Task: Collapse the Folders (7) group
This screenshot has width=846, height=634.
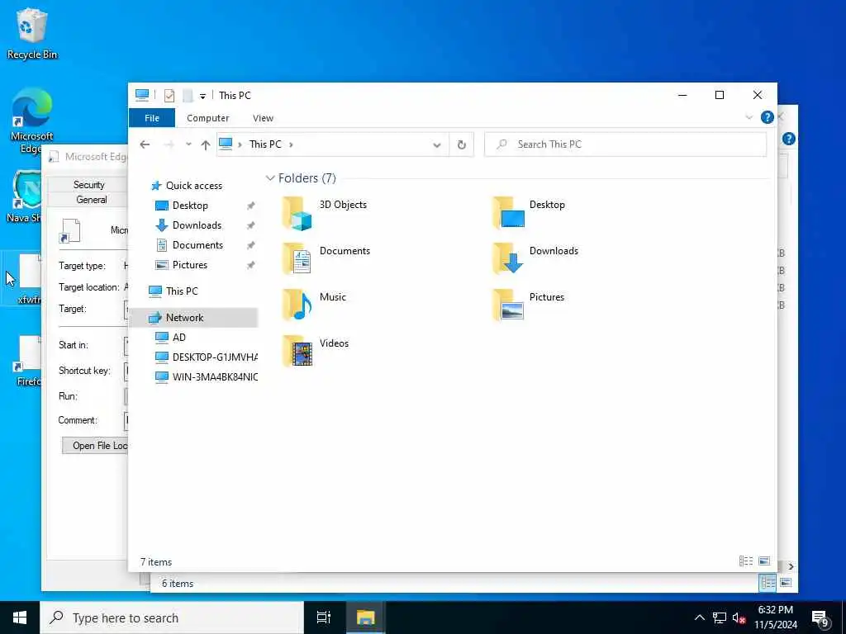Action: coord(270,178)
